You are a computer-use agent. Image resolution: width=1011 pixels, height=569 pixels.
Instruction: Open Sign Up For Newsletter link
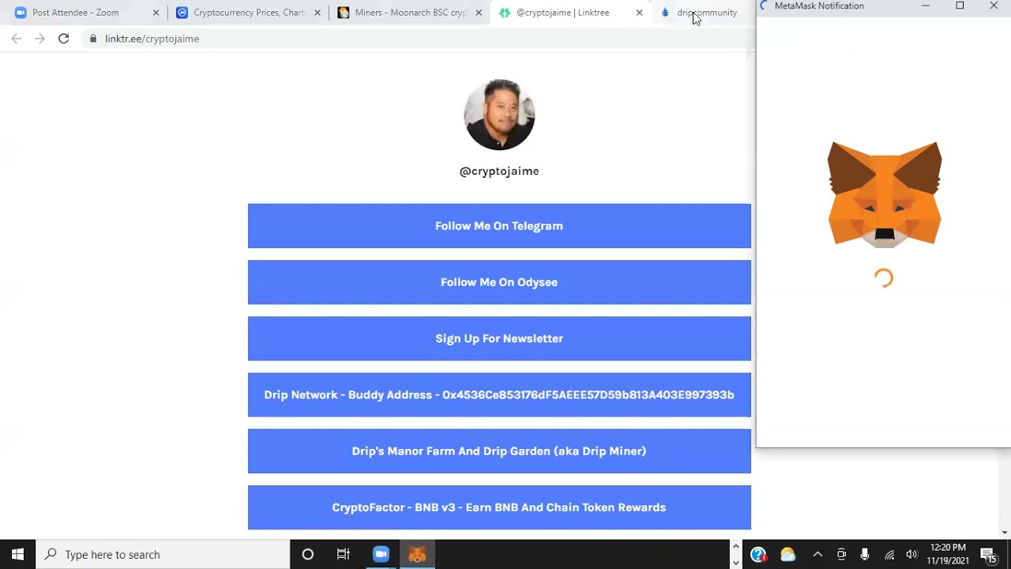point(499,338)
